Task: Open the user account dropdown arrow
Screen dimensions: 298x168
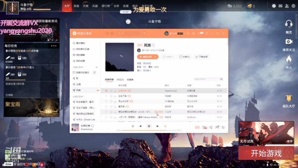Action: [x=184, y=34]
